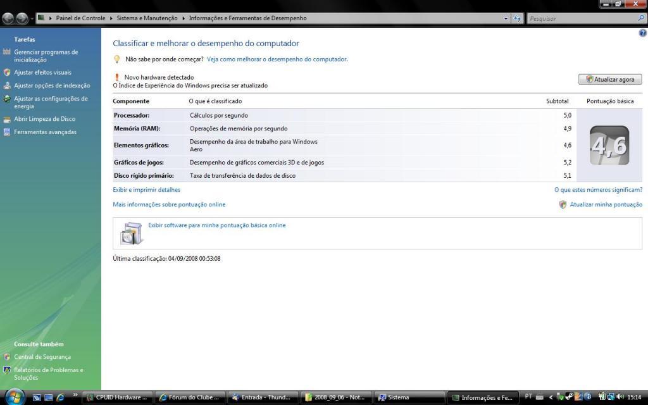Open Ferramentas avançadas
The width and height of the screenshot is (648, 405).
45,132
